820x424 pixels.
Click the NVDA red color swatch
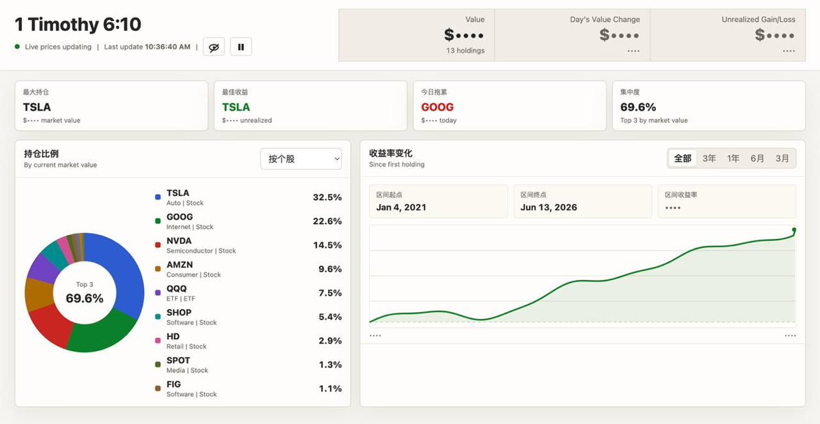pyautogui.click(x=158, y=245)
